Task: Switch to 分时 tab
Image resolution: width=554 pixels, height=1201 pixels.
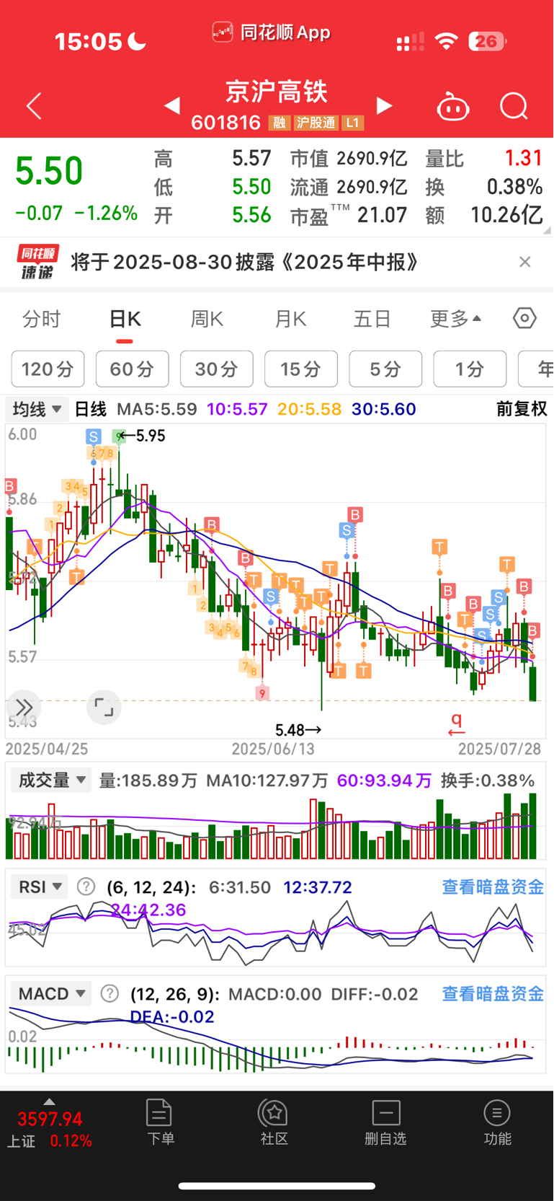Action: 42,318
